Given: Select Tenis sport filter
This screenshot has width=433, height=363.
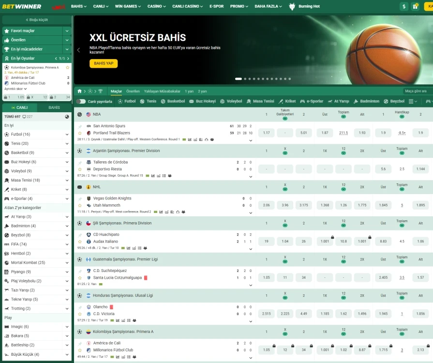Looking at the screenshot, I should click(x=148, y=101).
